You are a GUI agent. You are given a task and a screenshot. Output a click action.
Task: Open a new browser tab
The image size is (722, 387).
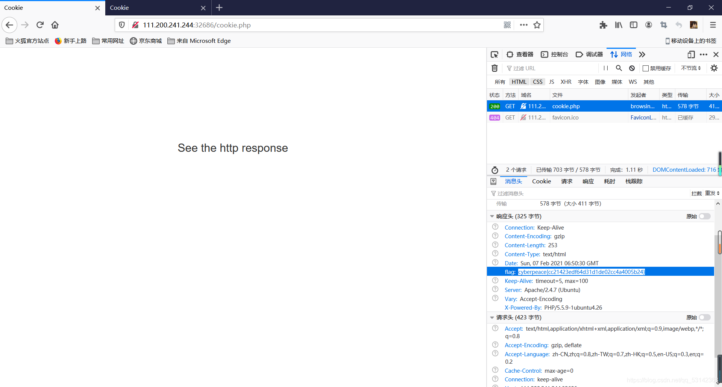click(x=220, y=8)
